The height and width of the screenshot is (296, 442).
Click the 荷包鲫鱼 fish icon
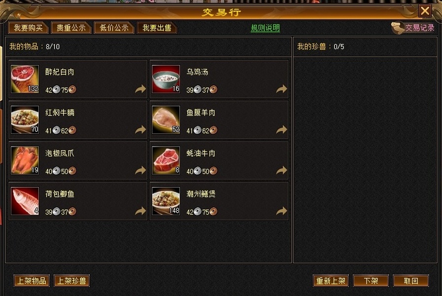[25, 201]
